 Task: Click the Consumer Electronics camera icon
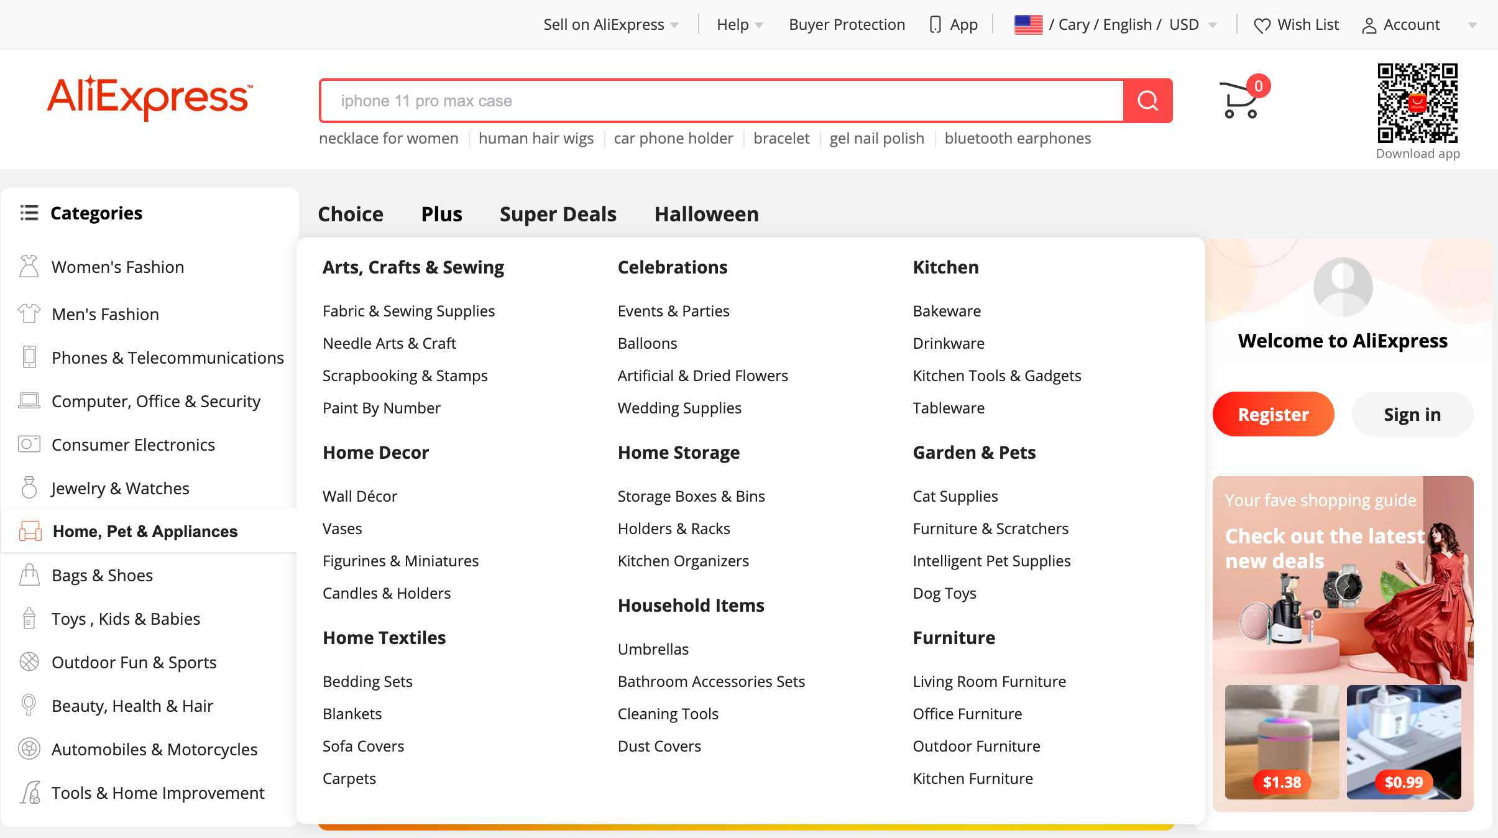pyautogui.click(x=29, y=444)
